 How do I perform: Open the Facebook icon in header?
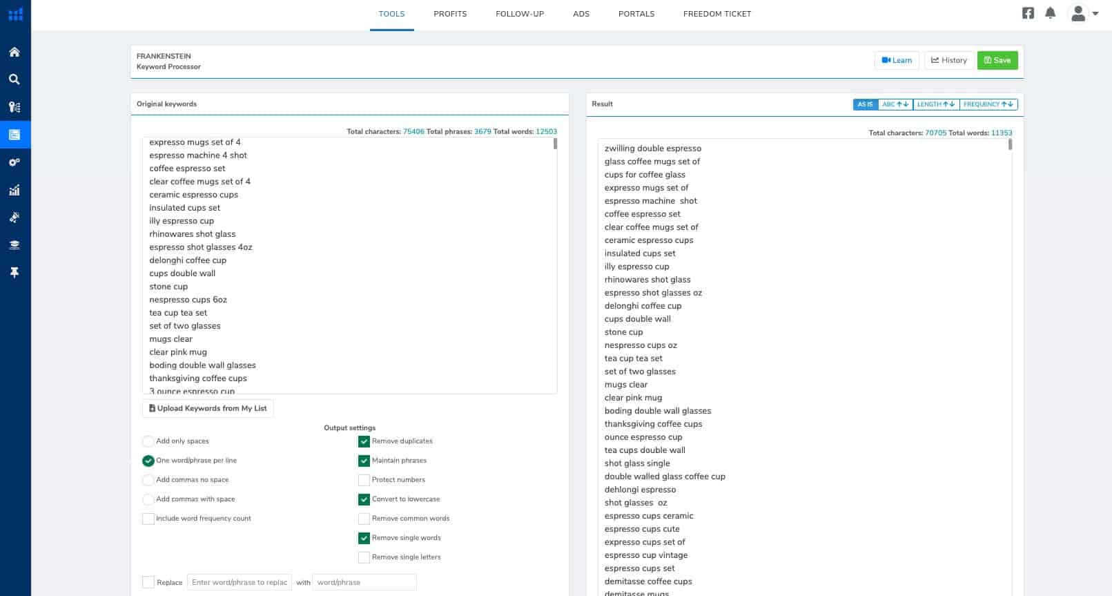1028,13
